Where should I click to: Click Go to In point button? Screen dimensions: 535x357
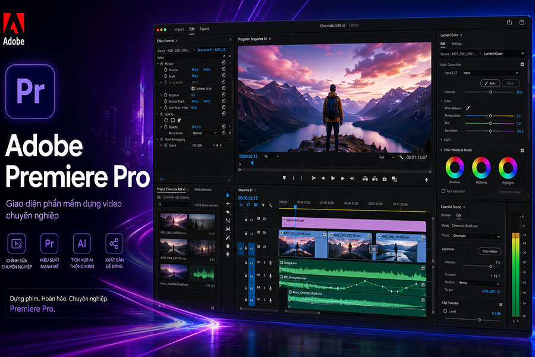(313, 178)
